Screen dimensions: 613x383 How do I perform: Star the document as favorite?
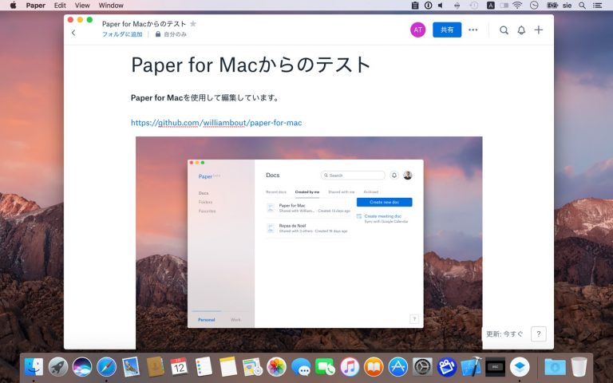click(x=193, y=24)
